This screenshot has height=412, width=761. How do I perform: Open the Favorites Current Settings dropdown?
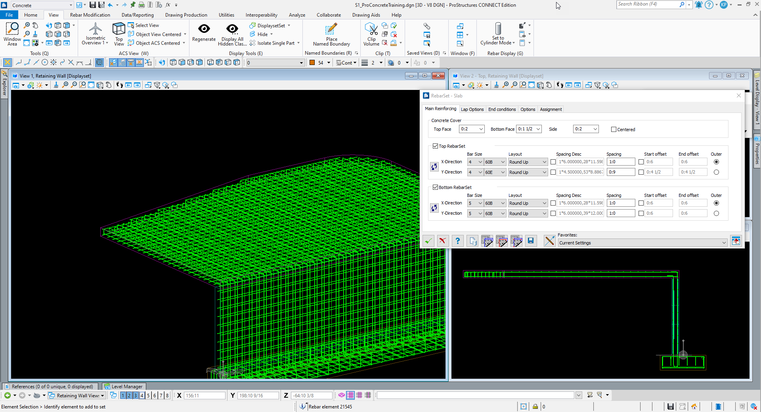click(724, 243)
